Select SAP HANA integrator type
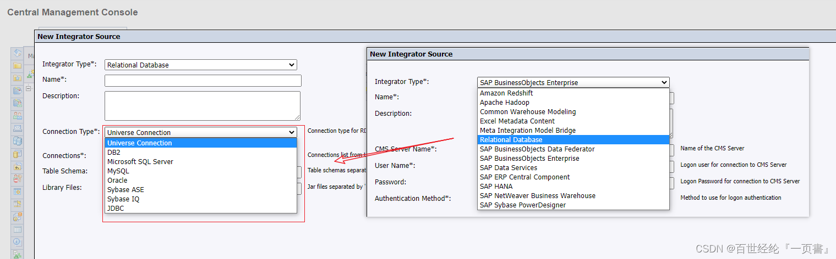The height and width of the screenshot is (259, 836). [x=573, y=186]
